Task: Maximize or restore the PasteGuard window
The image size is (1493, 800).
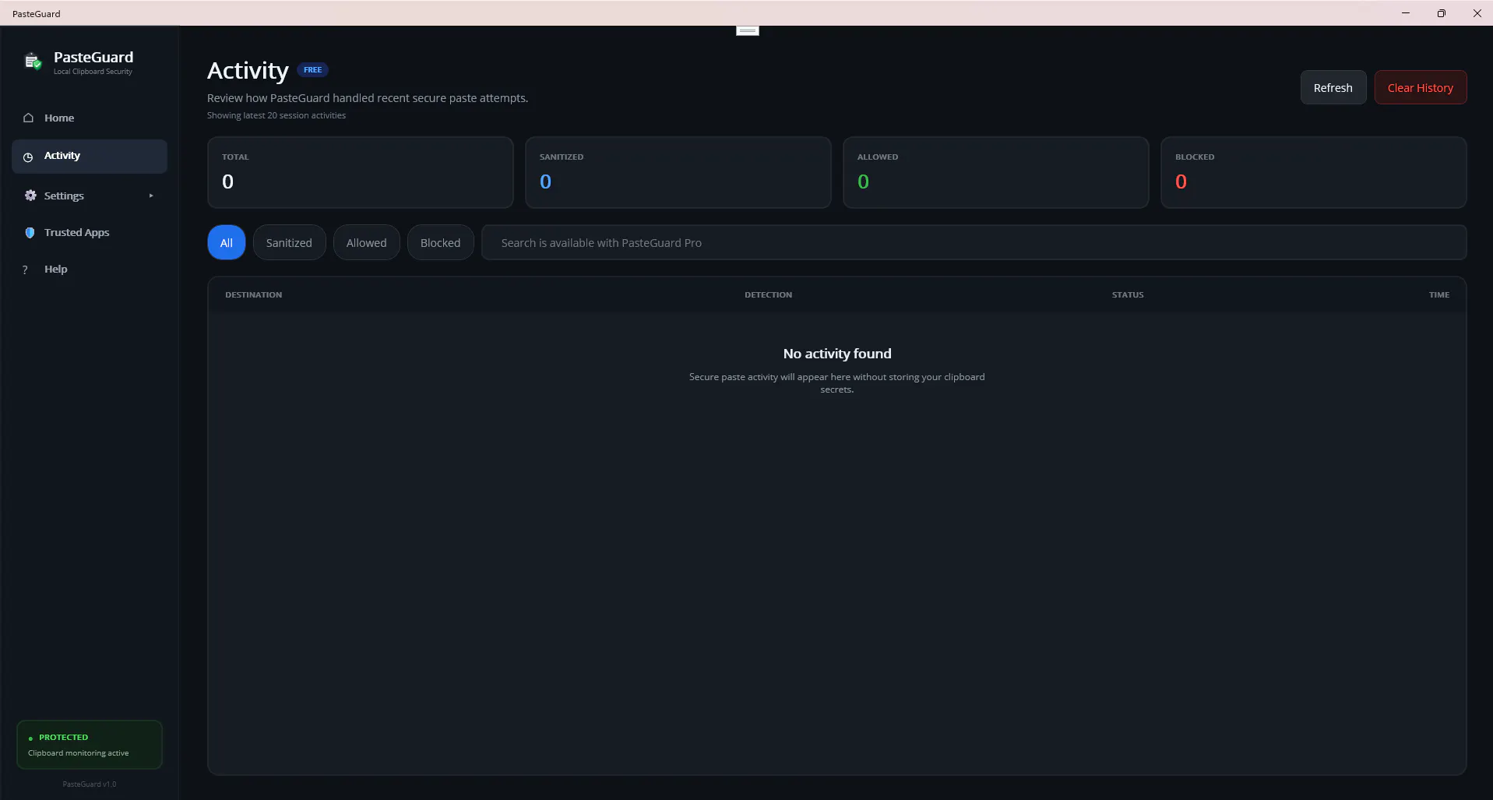Action: (1442, 13)
